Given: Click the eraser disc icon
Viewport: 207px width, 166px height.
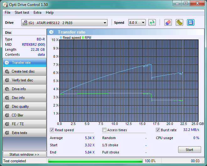Looking at the screenshot, I should tap(168, 23).
